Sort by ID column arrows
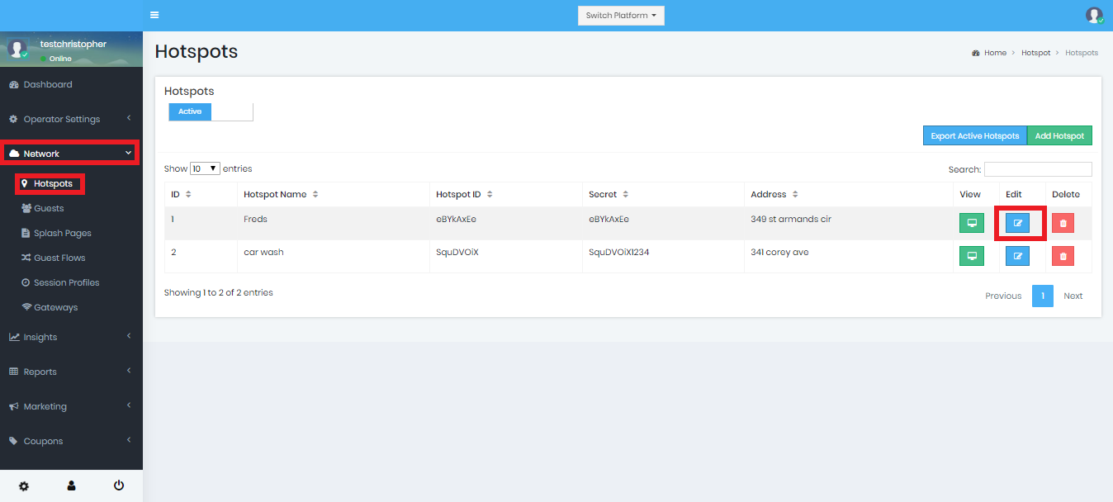 [x=188, y=195]
